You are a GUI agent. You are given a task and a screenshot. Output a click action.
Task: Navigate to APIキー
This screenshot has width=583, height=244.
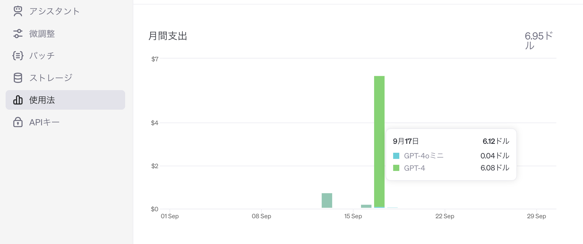[x=44, y=122]
